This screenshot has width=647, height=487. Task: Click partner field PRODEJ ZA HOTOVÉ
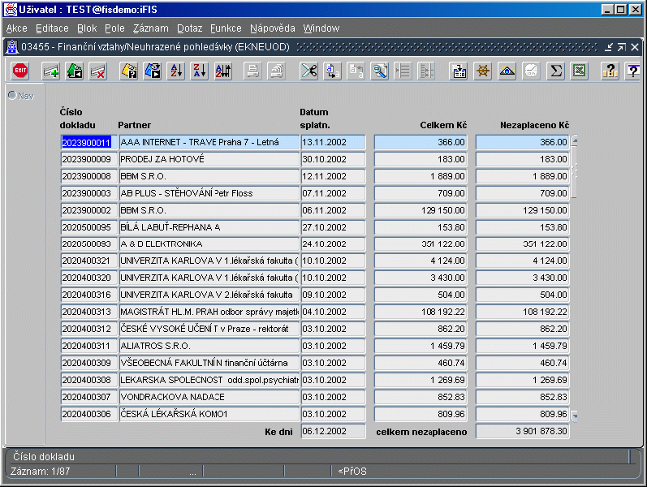click(209, 159)
